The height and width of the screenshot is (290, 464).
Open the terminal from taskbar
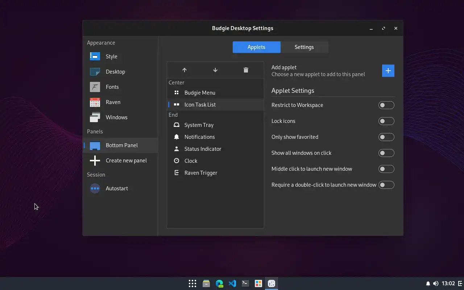pos(245,283)
